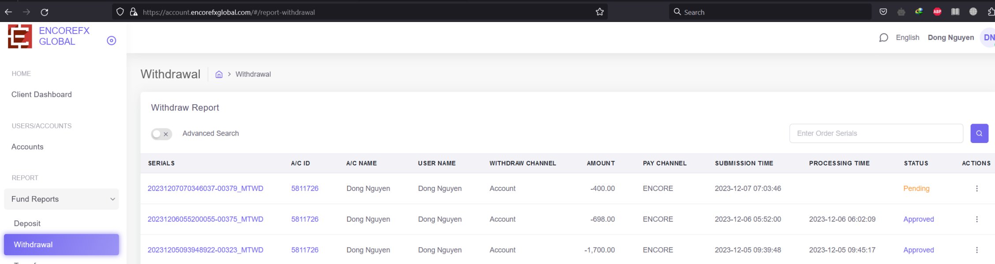Open the Deposit report menu item
The height and width of the screenshot is (264, 995).
coord(27,224)
